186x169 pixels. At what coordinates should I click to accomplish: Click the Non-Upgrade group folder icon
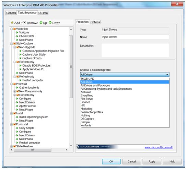tap(18, 47)
